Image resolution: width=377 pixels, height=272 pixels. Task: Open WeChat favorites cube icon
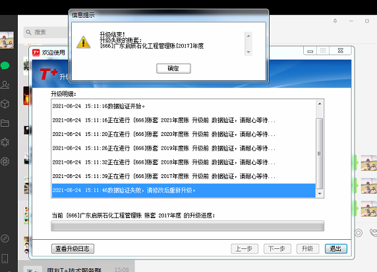coord(5,104)
